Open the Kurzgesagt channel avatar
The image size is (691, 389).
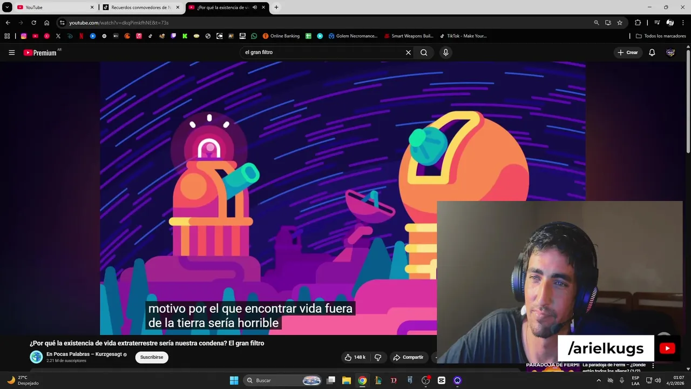click(x=36, y=357)
